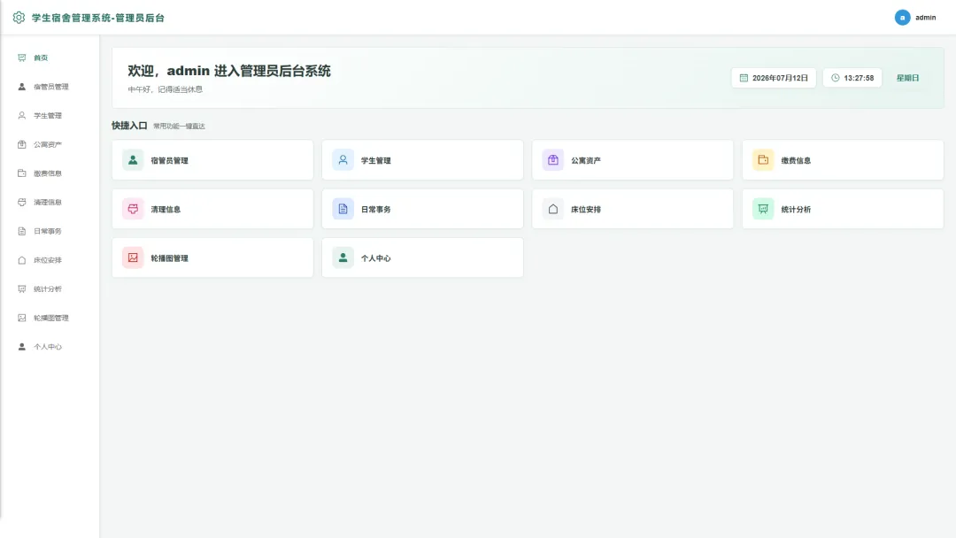Open the 床位安排 quick-entry card
Viewport: 956px width, 538px height.
coord(633,209)
